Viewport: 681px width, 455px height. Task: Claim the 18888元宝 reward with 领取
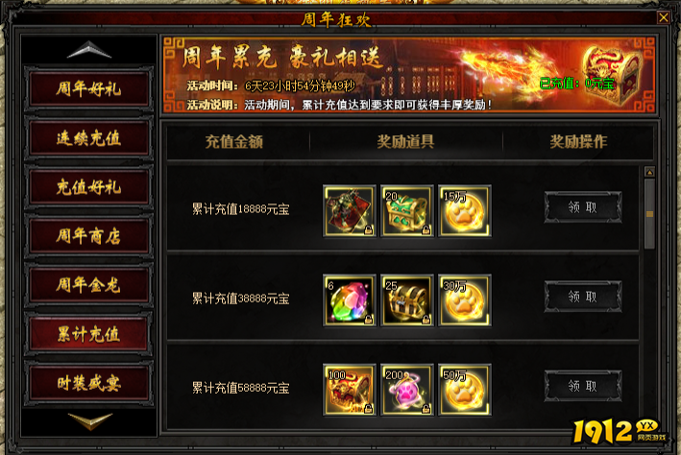[583, 207]
